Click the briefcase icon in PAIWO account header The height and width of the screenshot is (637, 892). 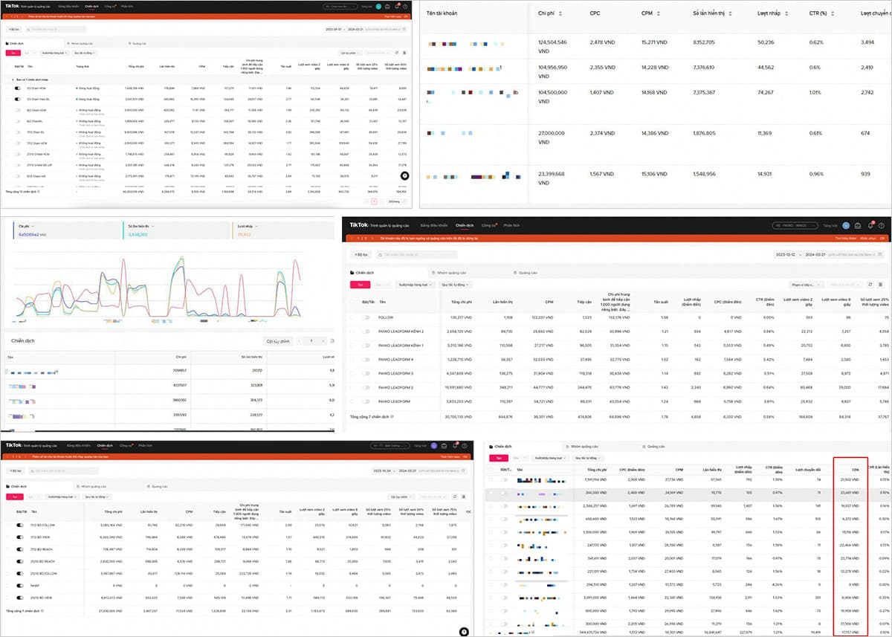[x=857, y=225]
